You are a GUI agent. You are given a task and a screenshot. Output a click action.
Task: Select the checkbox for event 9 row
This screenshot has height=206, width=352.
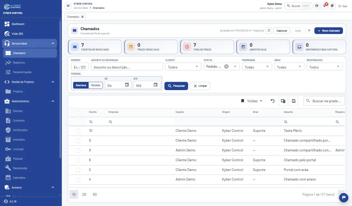[x=78, y=141]
